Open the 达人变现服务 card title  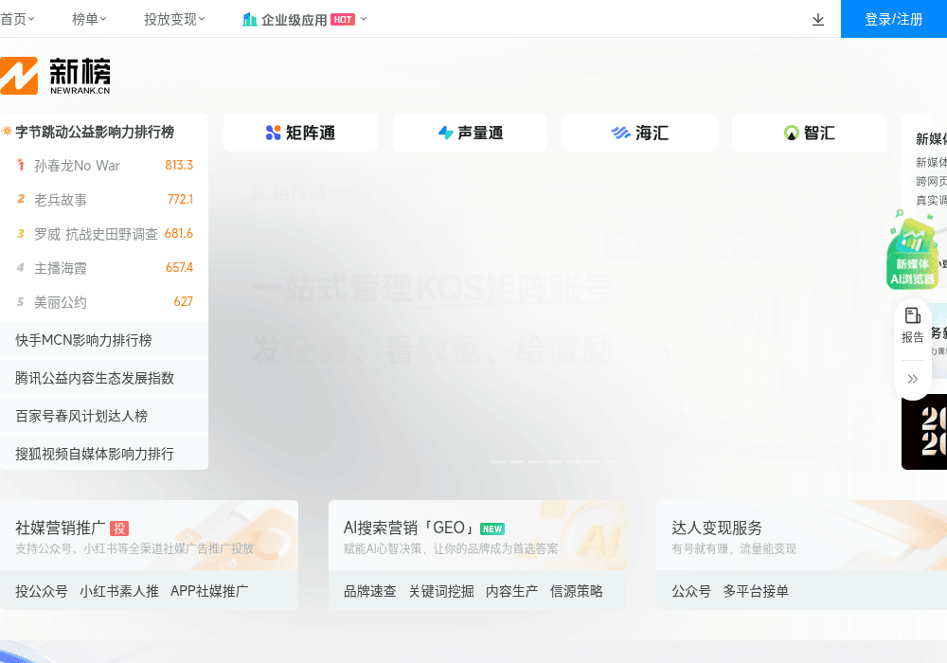point(717,528)
